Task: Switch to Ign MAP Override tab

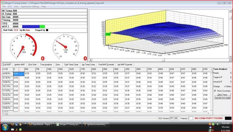Action: coord(125,65)
